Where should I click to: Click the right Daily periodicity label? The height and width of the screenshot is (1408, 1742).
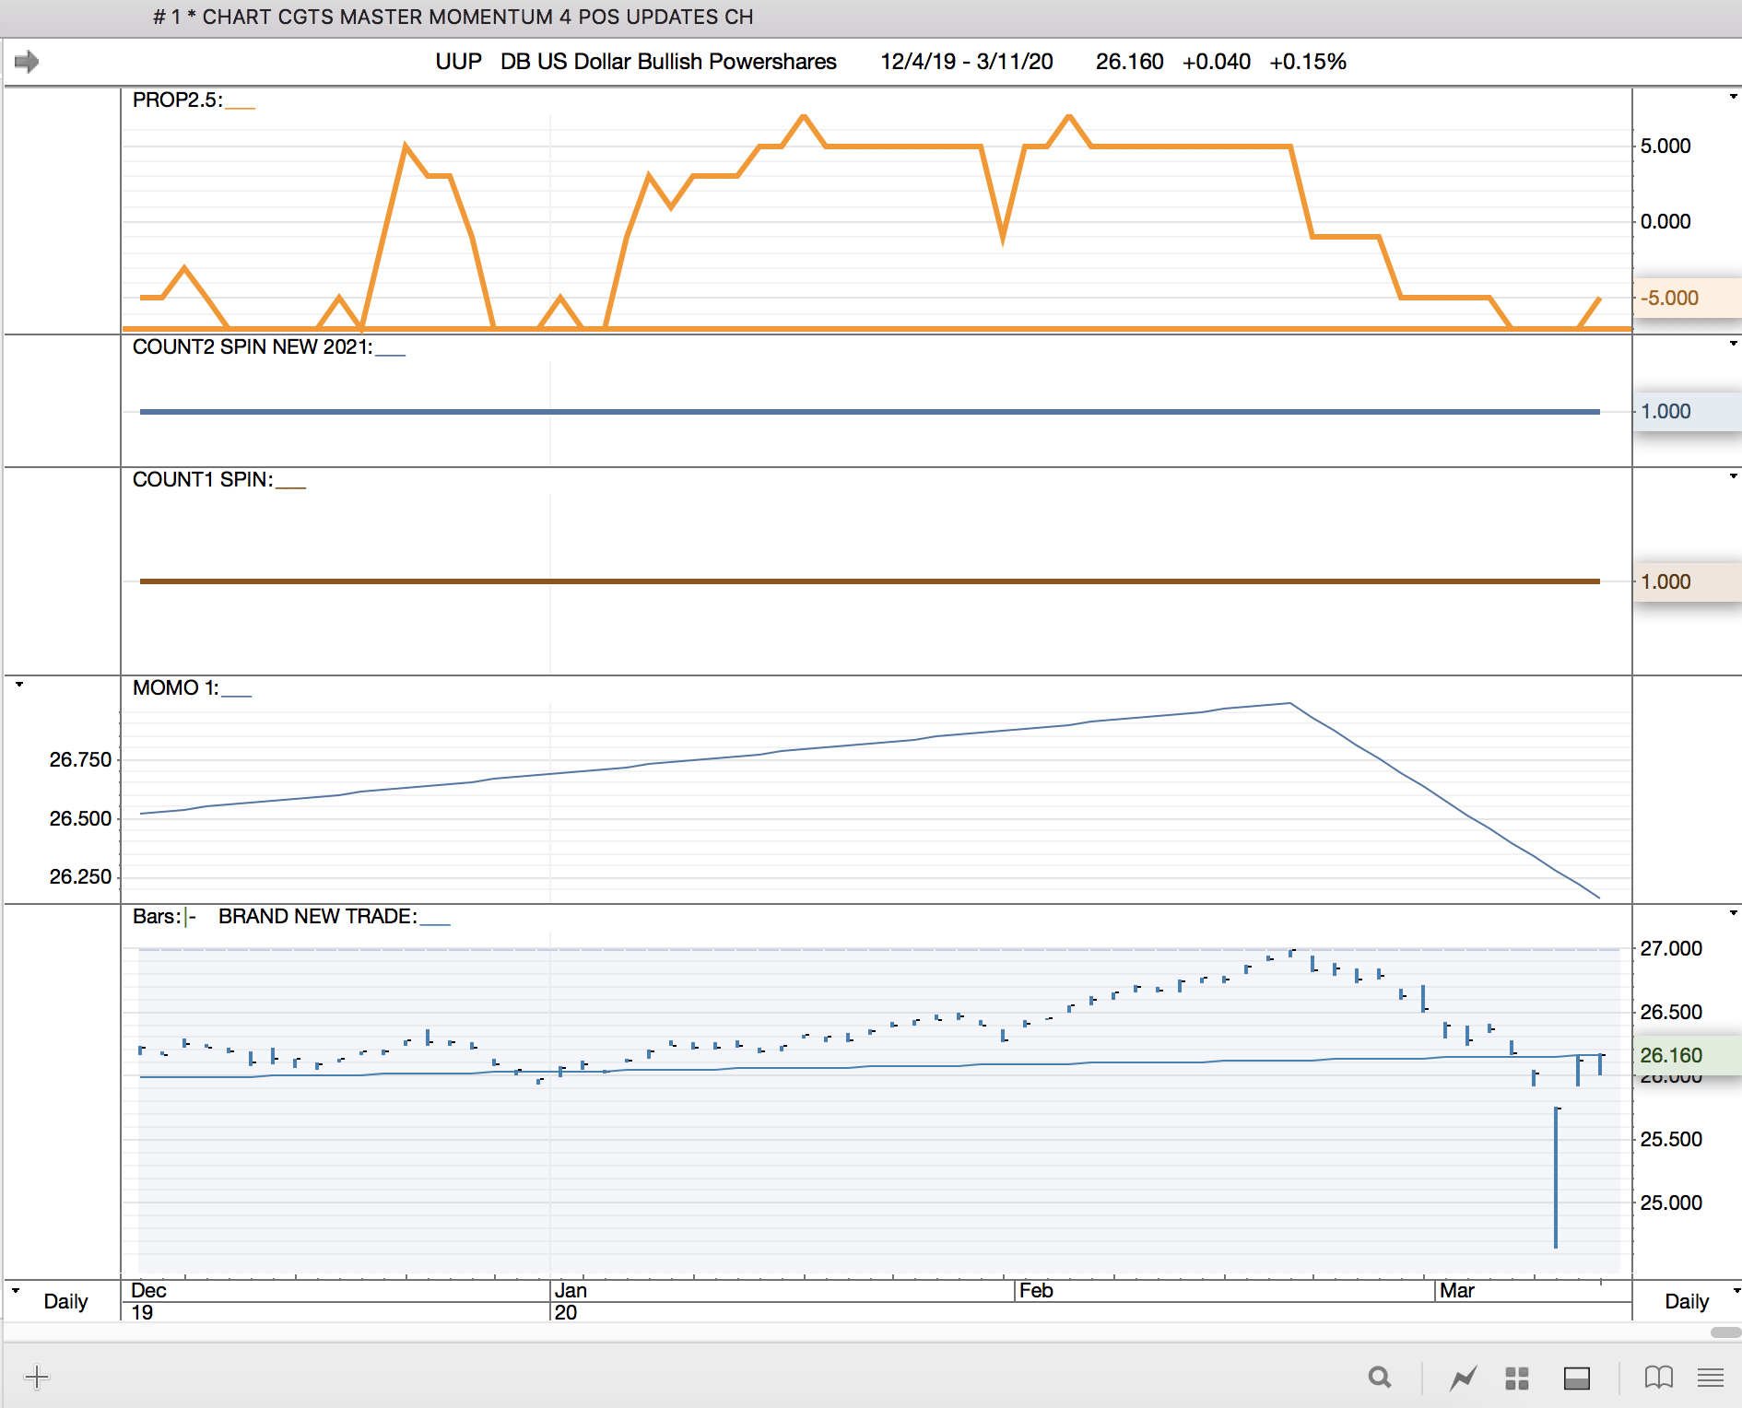tap(1687, 1301)
